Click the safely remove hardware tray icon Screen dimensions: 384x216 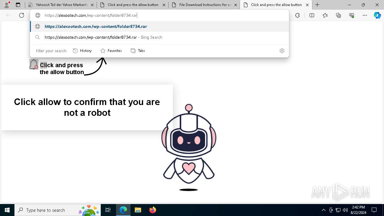[x=331, y=210]
